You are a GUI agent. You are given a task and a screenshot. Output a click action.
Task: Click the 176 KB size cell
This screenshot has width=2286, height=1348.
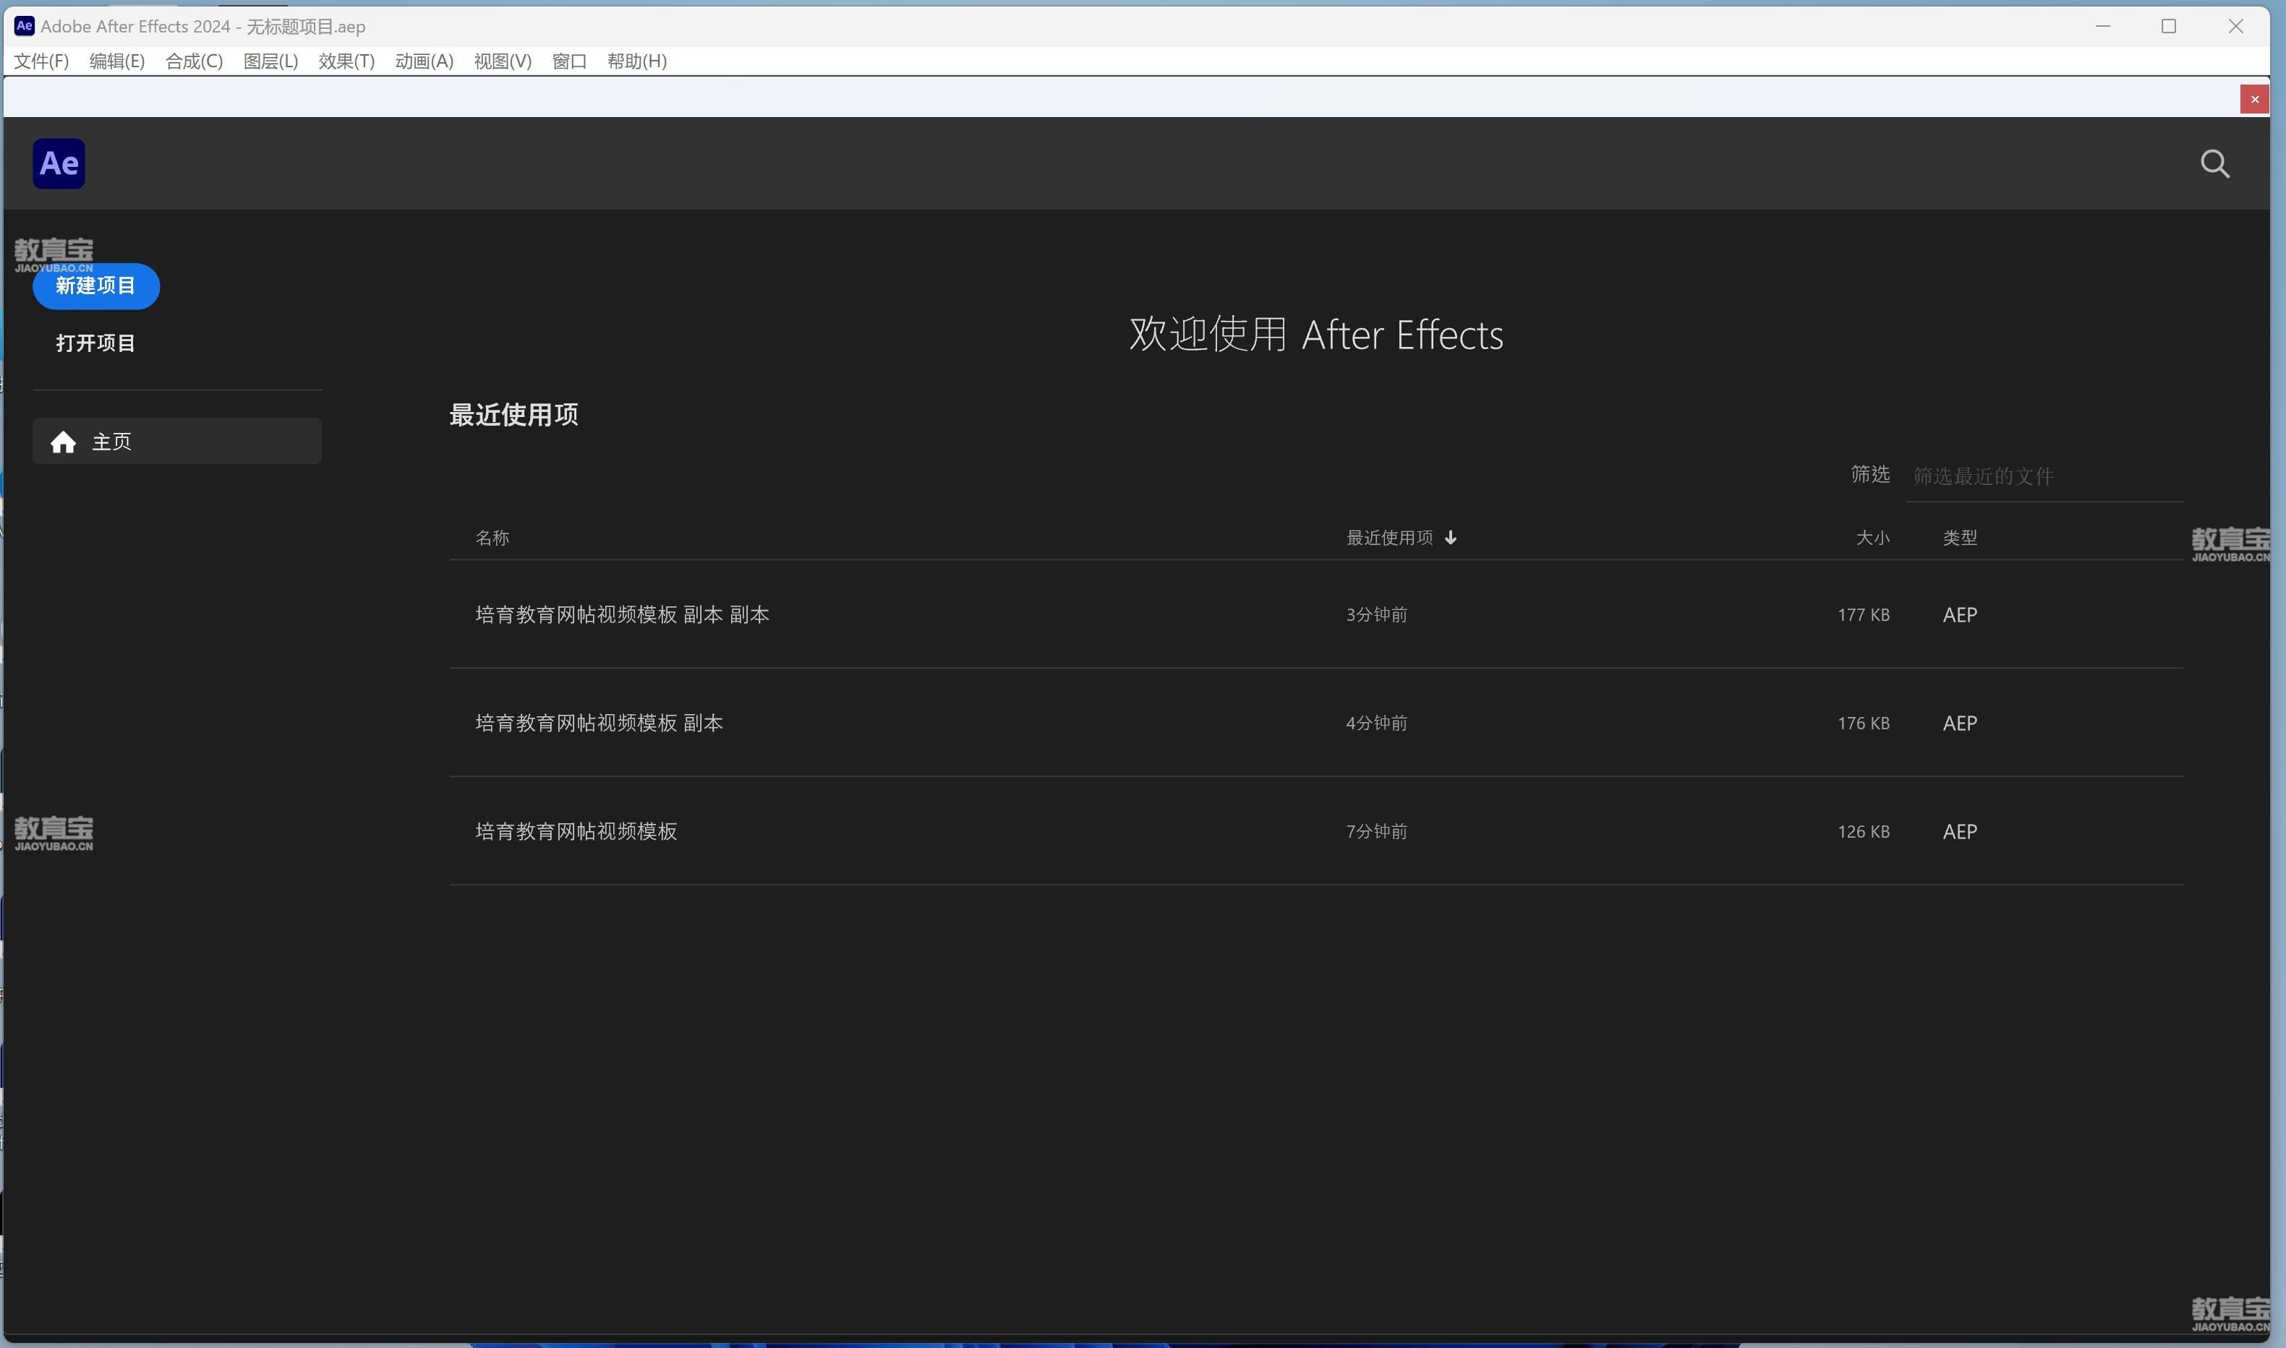click(x=1864, y=723)
